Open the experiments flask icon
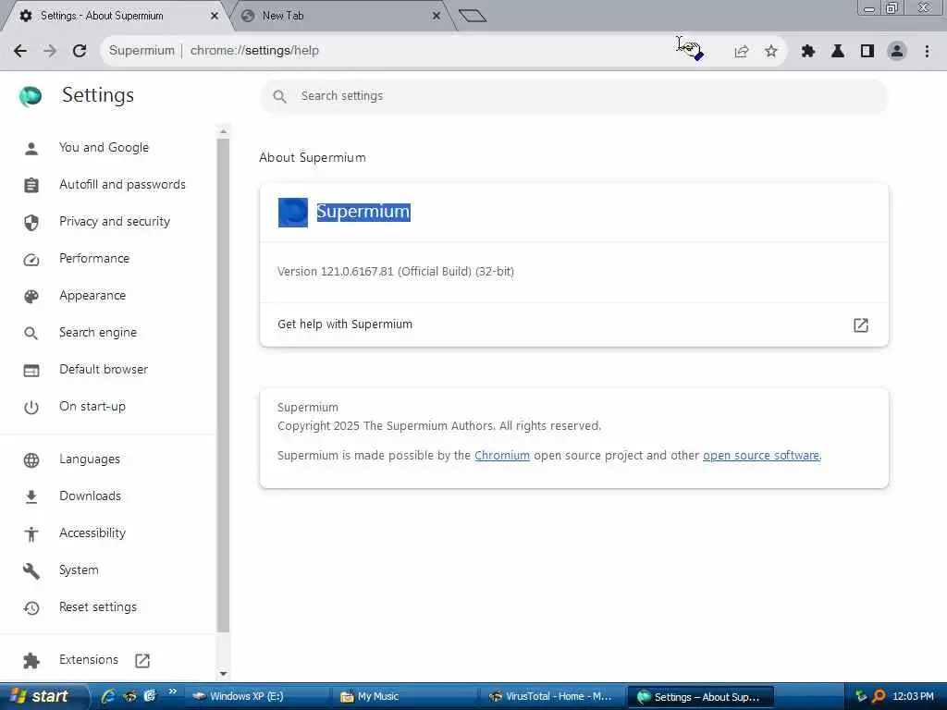This screenshot has height=710, width=947. [838, 52]
